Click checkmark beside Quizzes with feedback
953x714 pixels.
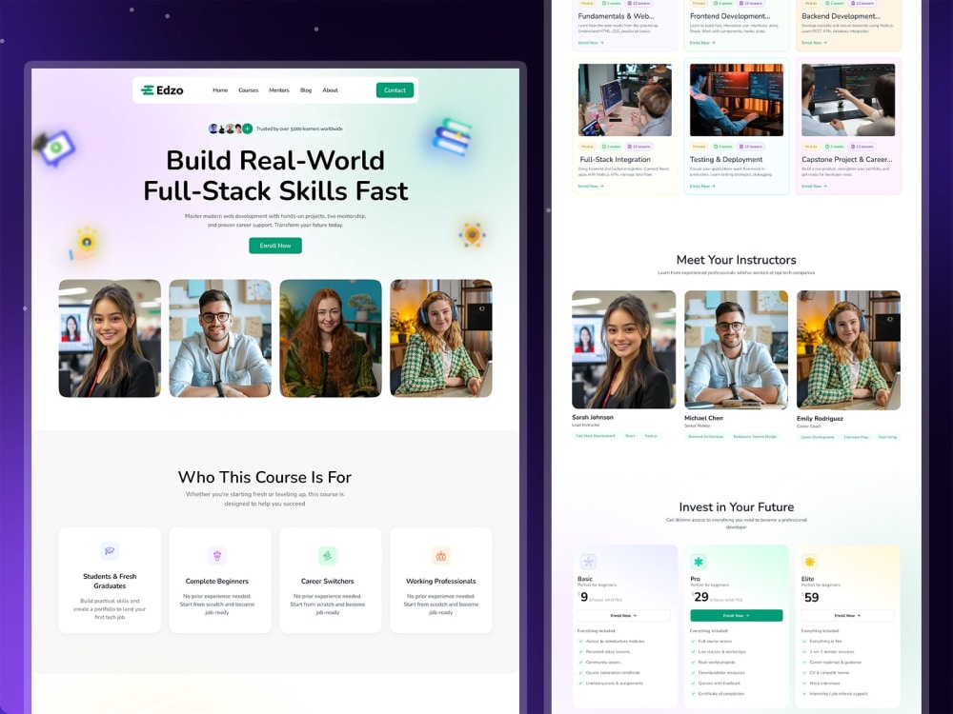tap(693, 683)
